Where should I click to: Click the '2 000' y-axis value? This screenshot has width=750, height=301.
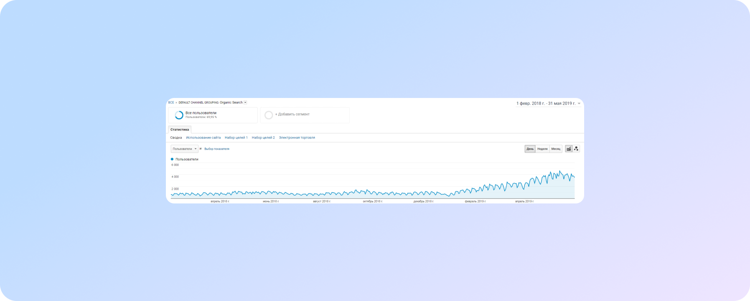175,189
